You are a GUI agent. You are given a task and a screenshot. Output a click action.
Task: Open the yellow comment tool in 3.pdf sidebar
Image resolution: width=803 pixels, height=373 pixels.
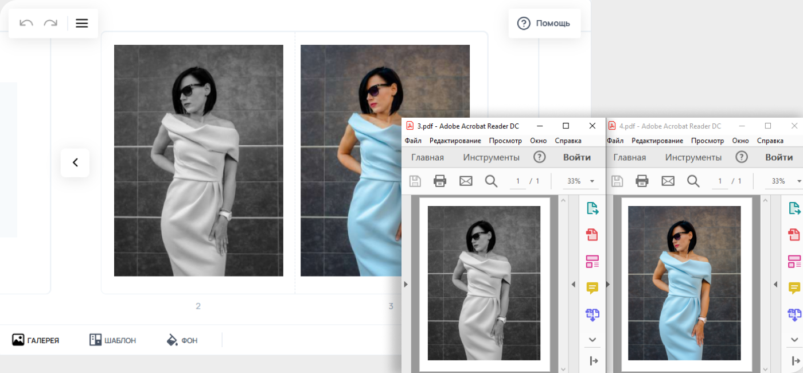click(592, 288)
